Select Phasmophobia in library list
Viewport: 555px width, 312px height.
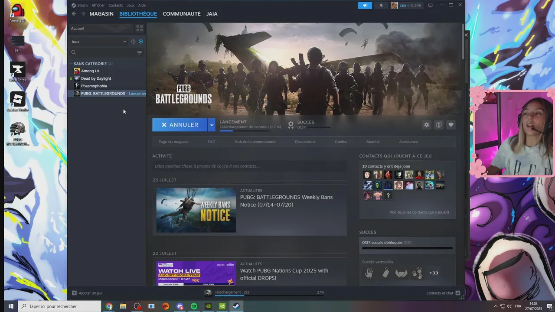tap(94, 86)
